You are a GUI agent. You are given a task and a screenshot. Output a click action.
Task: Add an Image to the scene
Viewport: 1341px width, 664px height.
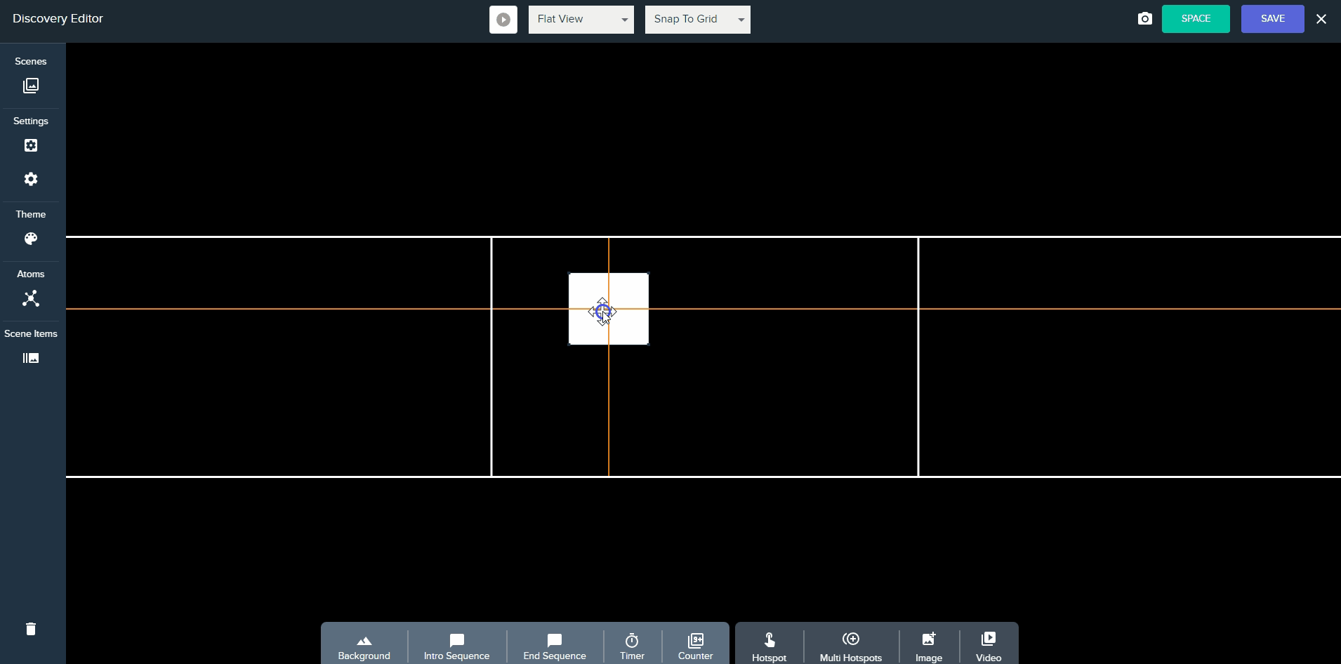[x=929, y=646]
